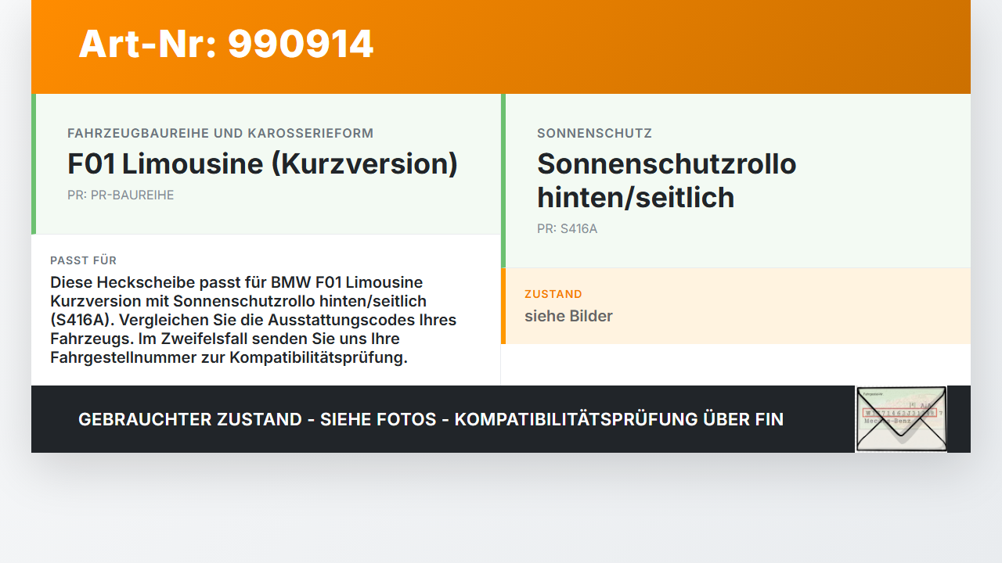Select the Art-Nr: 990914 heading
The image size is (1002, 563).
click(226, 44)
